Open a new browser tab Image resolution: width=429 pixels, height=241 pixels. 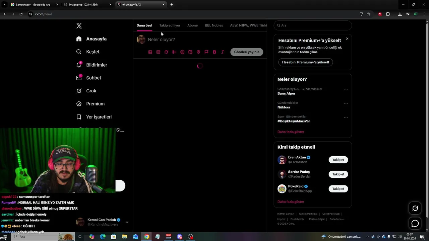tap(172, 5)
